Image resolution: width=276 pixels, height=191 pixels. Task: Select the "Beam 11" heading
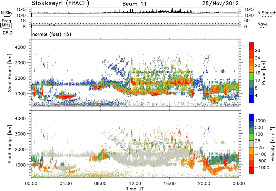pyautogui.click(x=134, y=4)
